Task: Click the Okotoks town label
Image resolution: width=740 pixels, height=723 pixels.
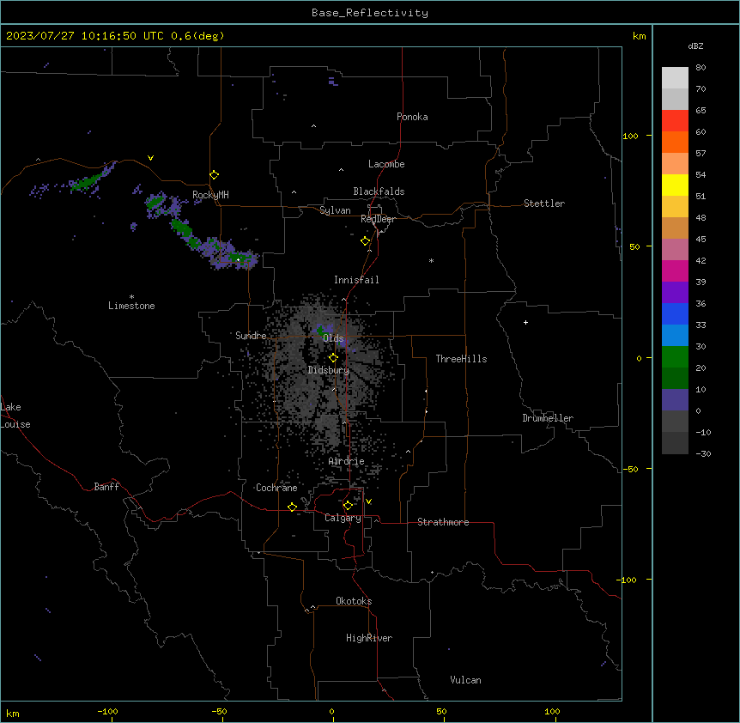Action: 354,601
